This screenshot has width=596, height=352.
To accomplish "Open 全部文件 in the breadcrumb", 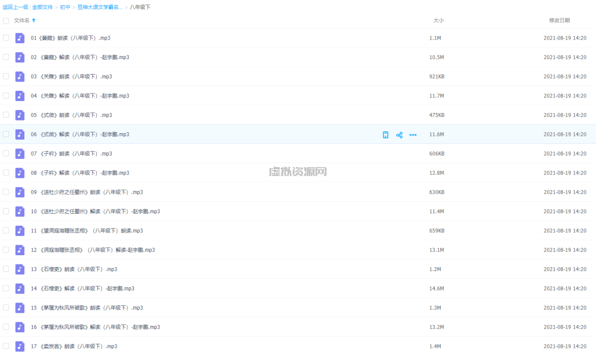I will (x=42, y=7).
